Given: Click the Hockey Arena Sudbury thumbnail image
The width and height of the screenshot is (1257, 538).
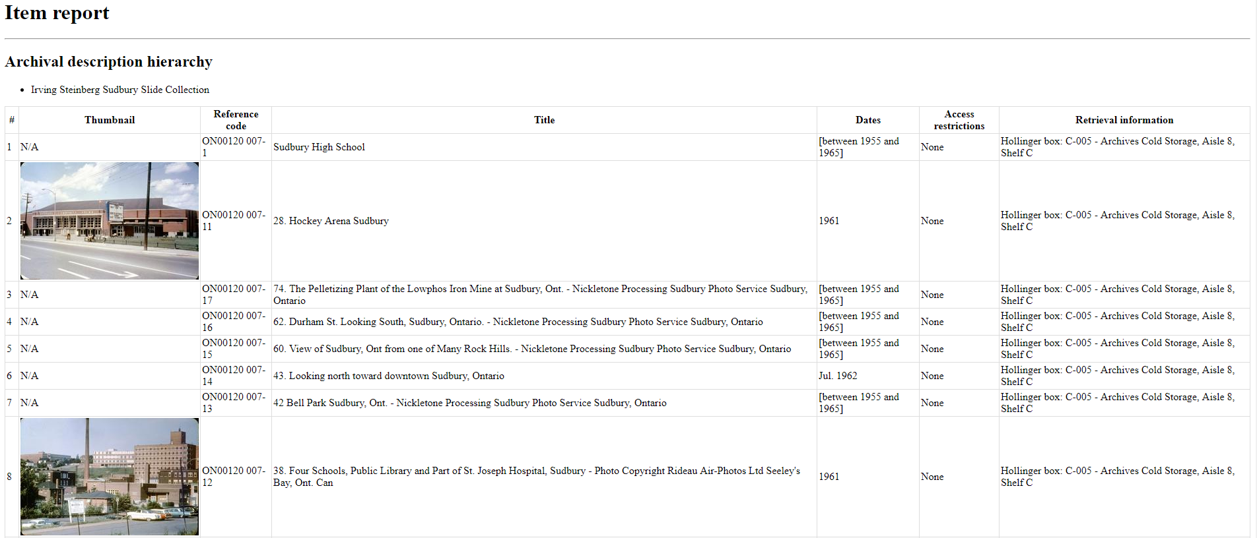Looking at the screenshot, I should point(110,221).
